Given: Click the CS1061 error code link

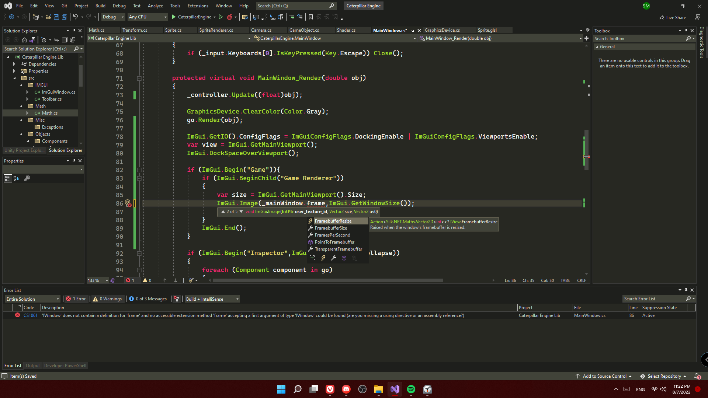Looking at the screenshot, I should [30, 315].
